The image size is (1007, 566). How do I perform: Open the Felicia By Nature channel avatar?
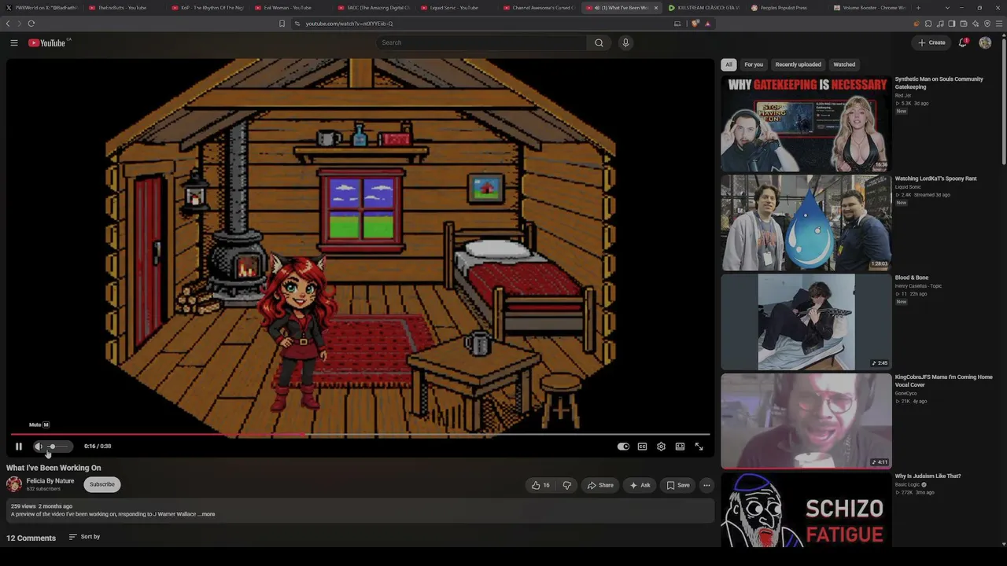(14, 484)
